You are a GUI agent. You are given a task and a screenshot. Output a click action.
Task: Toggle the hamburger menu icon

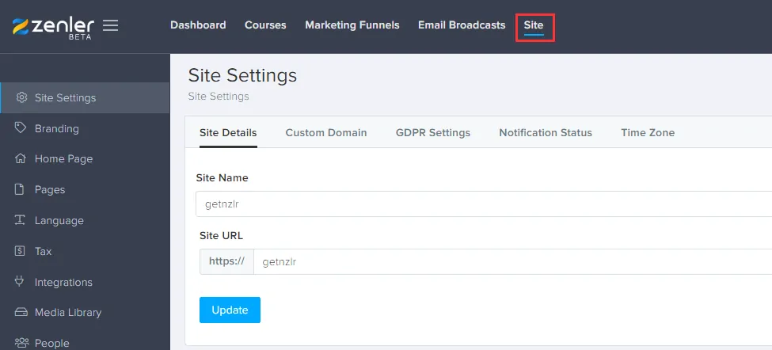click(x=111, y=25)
